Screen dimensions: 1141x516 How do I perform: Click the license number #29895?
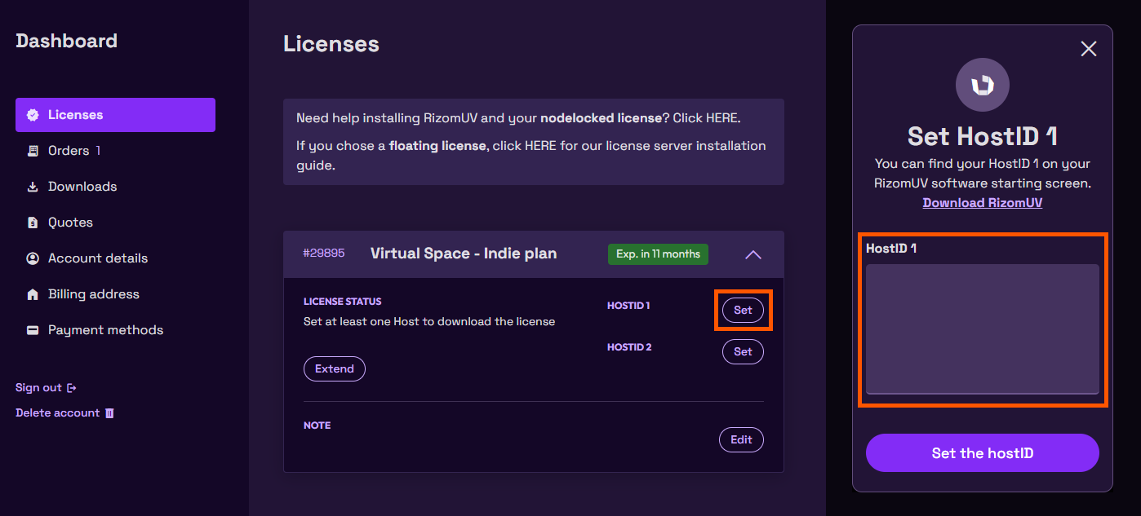pyautogui.click(x=324, y=254)
